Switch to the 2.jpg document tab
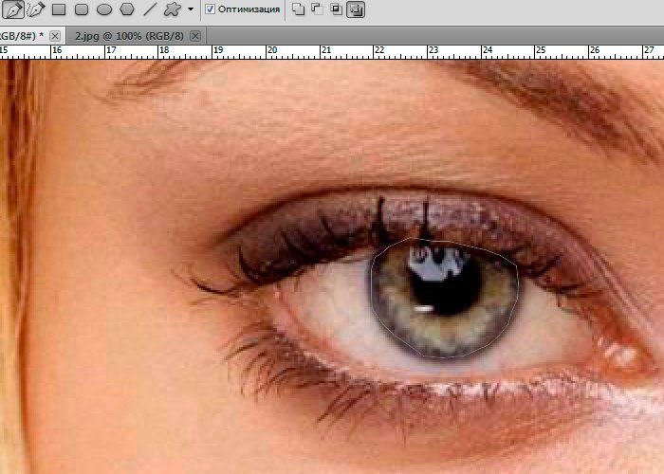 pyautogui.click(x=130, y=35)
